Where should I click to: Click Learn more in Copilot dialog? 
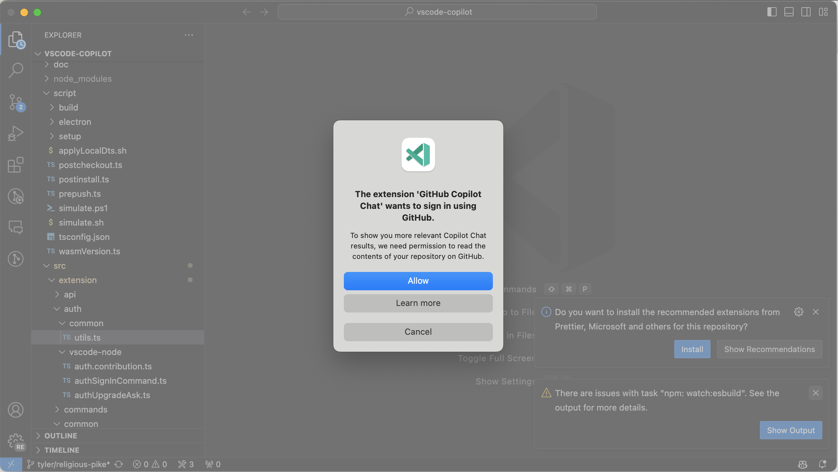[418, 303]
